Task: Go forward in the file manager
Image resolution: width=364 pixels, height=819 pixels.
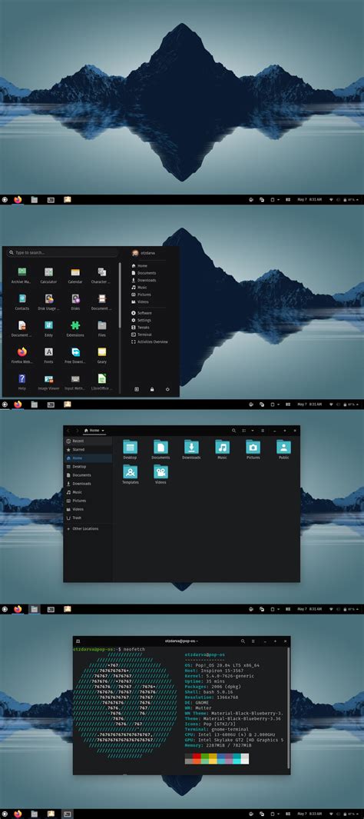Action: [x=78, y=431]
